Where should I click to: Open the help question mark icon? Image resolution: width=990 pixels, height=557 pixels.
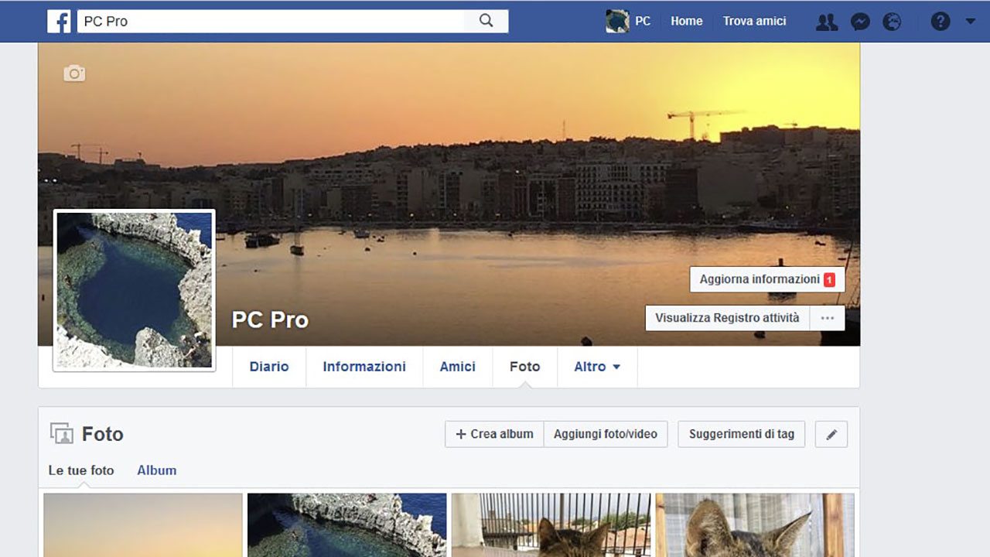point(940,22)
